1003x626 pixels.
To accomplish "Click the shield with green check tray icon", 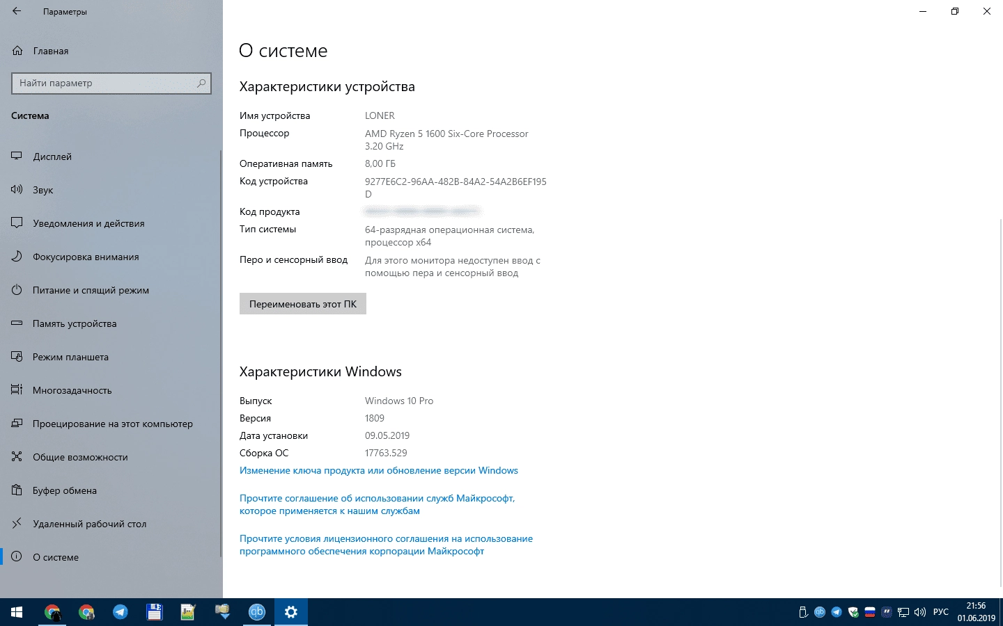I will [853, 612].
